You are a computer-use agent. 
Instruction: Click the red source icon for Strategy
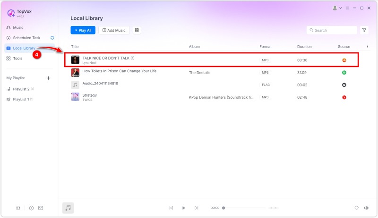pos(344,97)
